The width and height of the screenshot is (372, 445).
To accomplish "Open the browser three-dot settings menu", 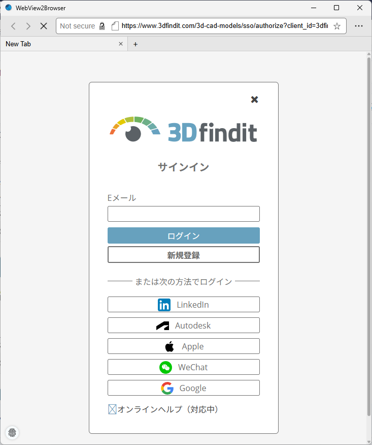I will 359,26.
